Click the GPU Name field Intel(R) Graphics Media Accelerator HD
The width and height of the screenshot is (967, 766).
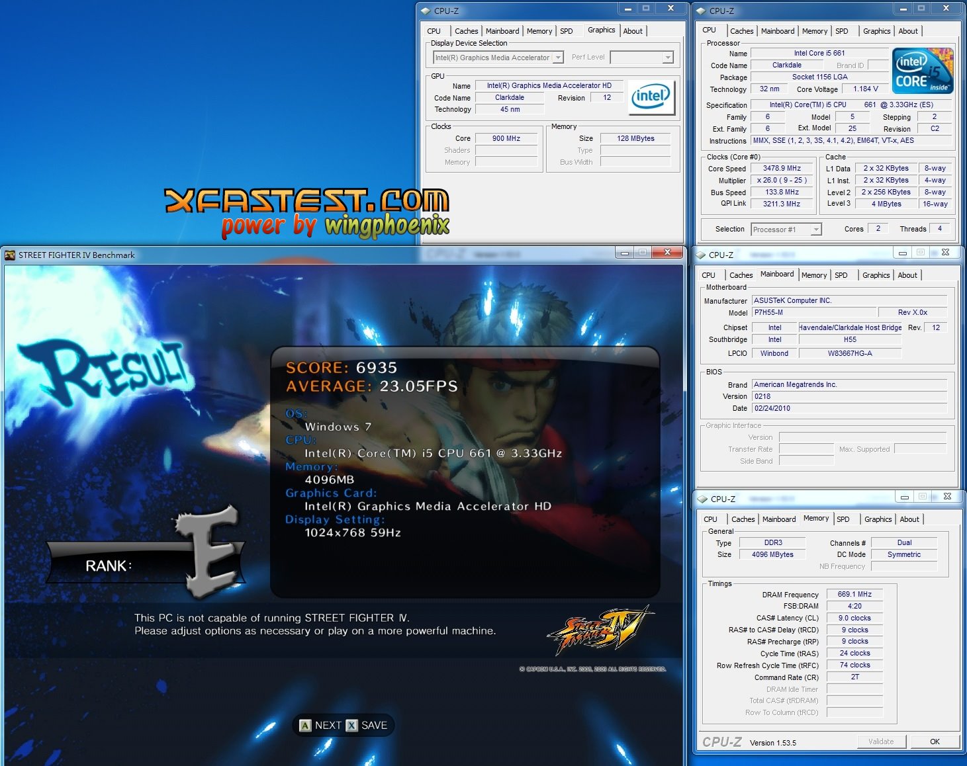[x=549, y=85]
